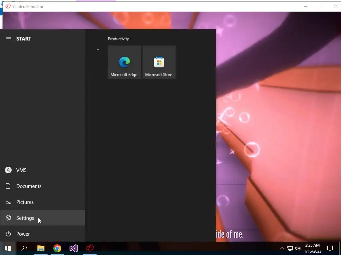
Task: Open taskbar search magnifier
Action: coord(24,248)
